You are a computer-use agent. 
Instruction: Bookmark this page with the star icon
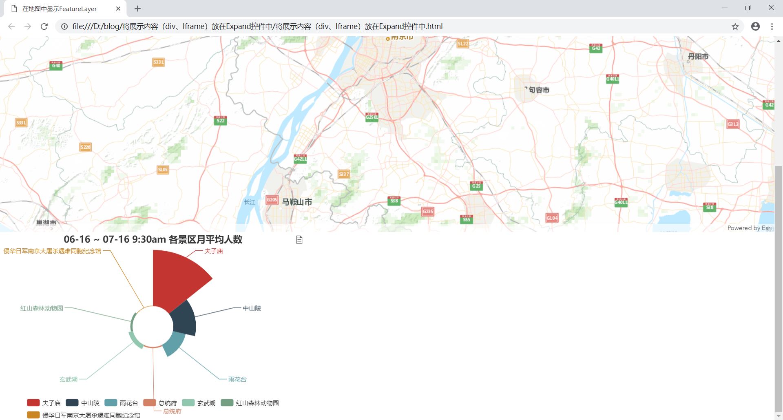pyautogui.click(x=735, y=27)
